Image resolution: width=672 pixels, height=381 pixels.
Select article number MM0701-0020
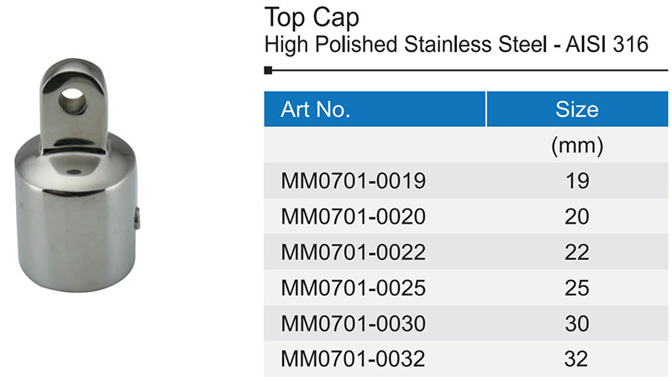(x=354, y=217)
